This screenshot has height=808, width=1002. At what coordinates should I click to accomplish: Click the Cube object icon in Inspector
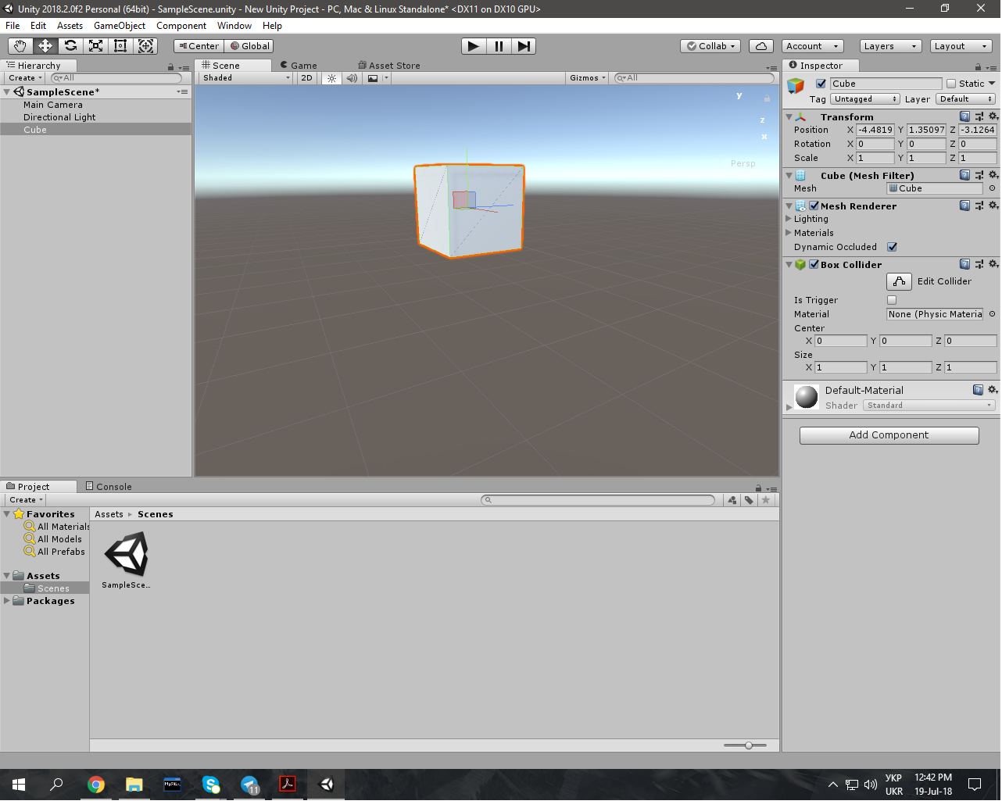coord(796,86)
